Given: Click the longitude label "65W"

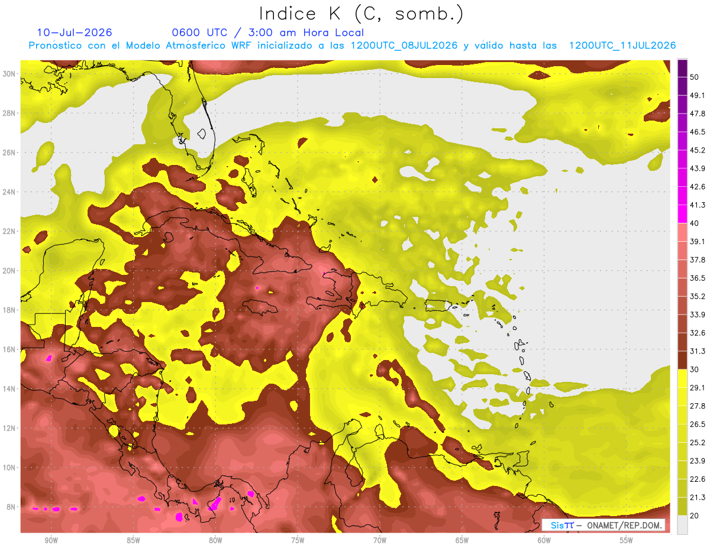Looking at the screenshot, I should click(x=462, y=540).
